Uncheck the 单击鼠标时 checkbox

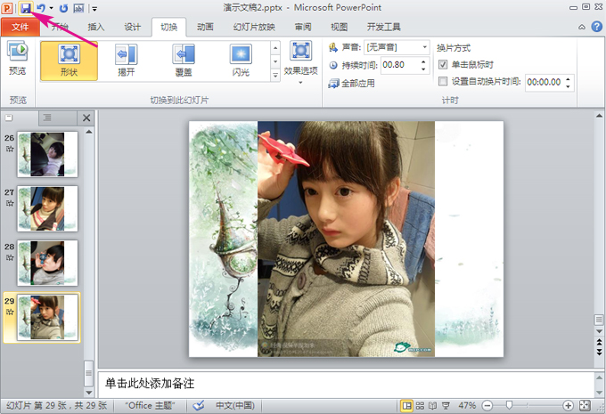coord(444,64)
